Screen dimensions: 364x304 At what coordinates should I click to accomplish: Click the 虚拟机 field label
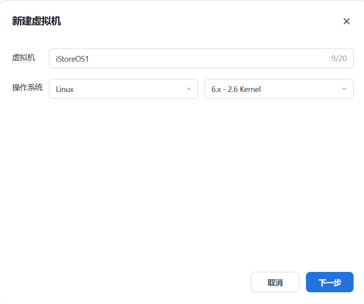[24, 58]
